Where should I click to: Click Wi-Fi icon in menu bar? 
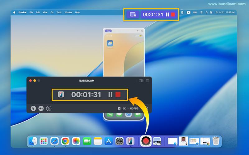pos(201,12)
